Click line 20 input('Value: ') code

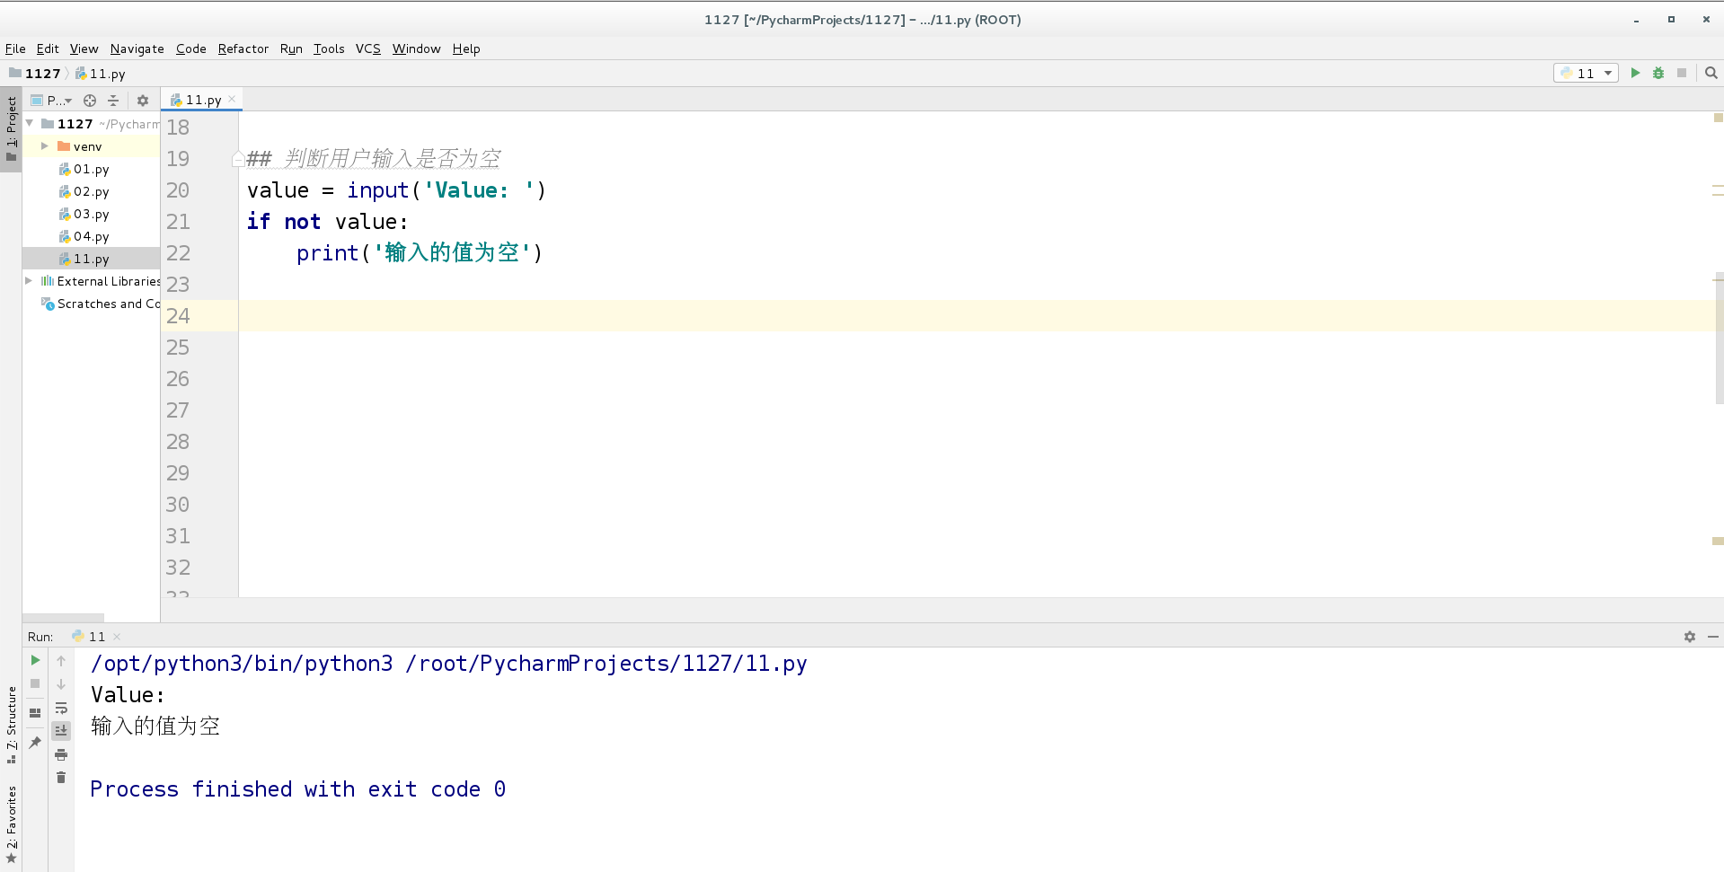pos(446,190)
